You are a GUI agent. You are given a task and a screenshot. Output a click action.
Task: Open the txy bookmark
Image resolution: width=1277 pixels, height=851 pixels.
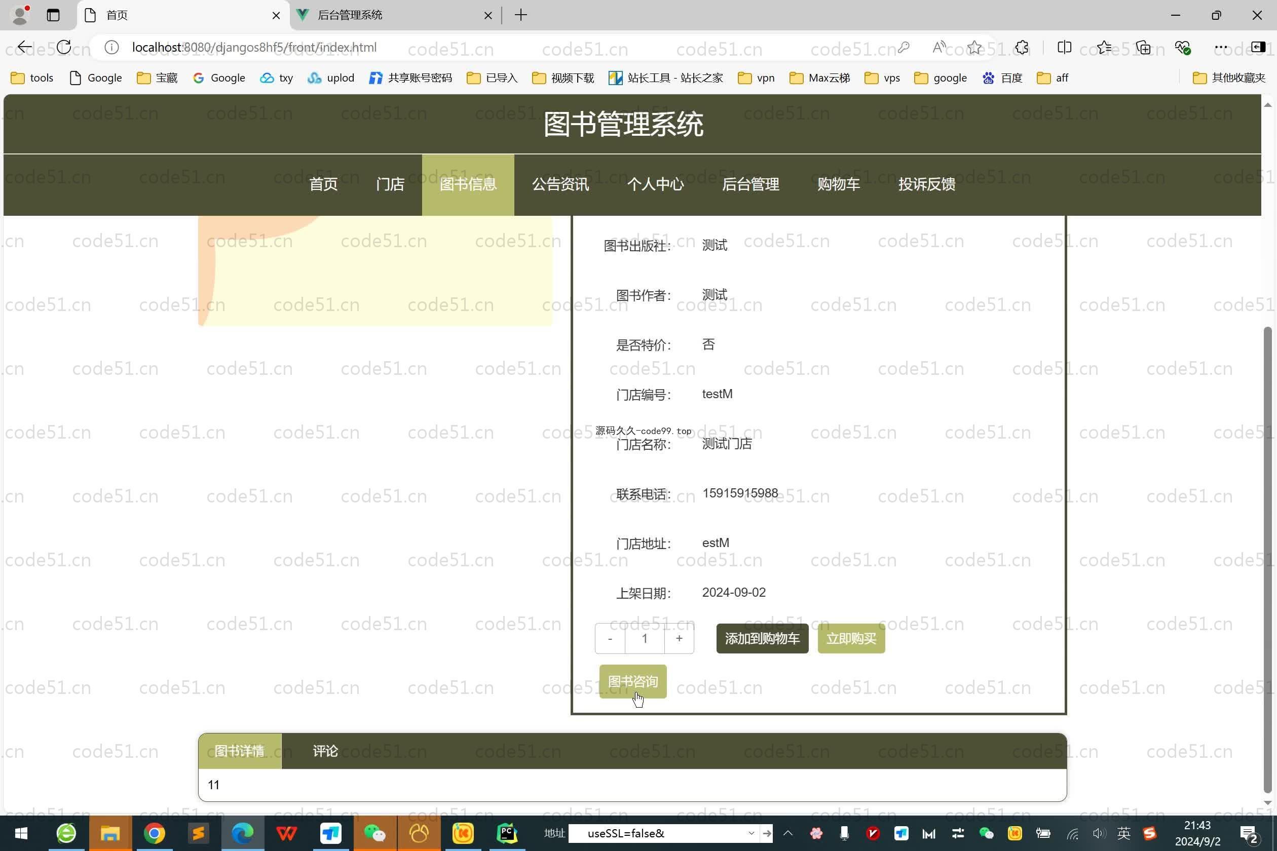click(x=276, y=78)
